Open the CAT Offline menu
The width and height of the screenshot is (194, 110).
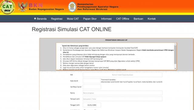coord(122,19)
